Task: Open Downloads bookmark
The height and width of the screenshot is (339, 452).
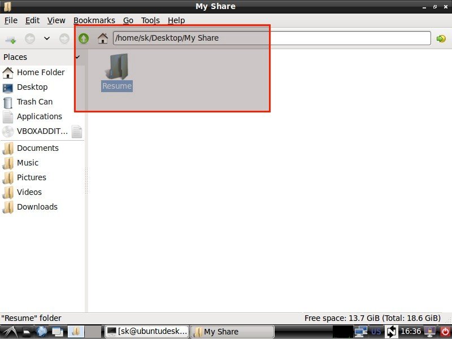Action: point(42,207)
